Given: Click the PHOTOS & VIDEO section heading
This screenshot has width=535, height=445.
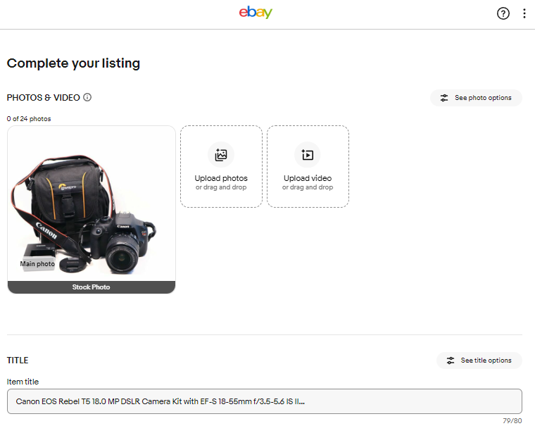Looking at the screenshot, I should click(x=44, y=98).
